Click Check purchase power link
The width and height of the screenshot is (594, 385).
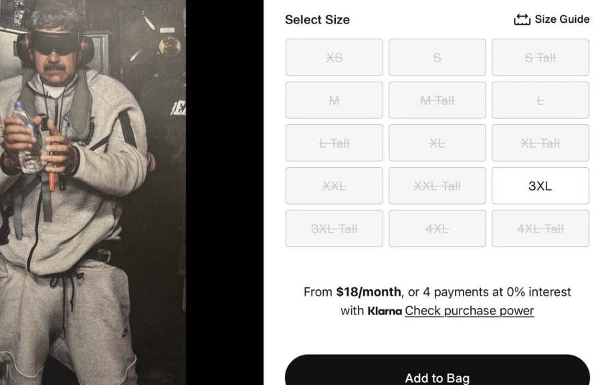point(469,311)
